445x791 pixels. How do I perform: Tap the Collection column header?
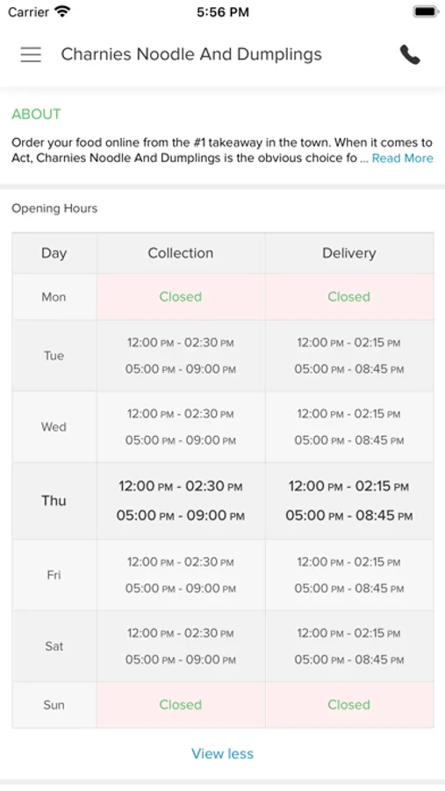click(x=181, y=253)
